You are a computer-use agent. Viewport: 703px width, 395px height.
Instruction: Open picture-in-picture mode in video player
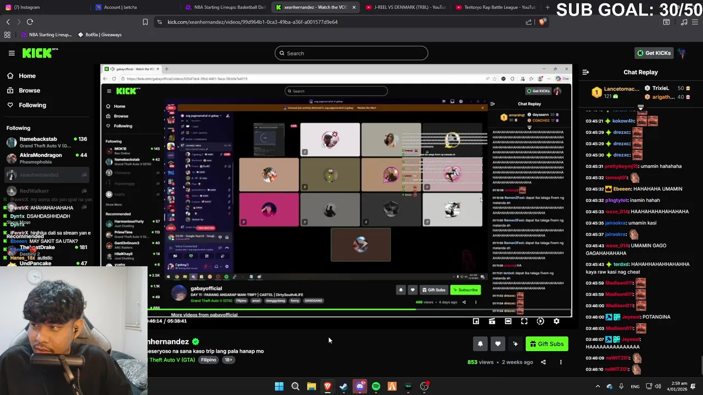(476, 321)
